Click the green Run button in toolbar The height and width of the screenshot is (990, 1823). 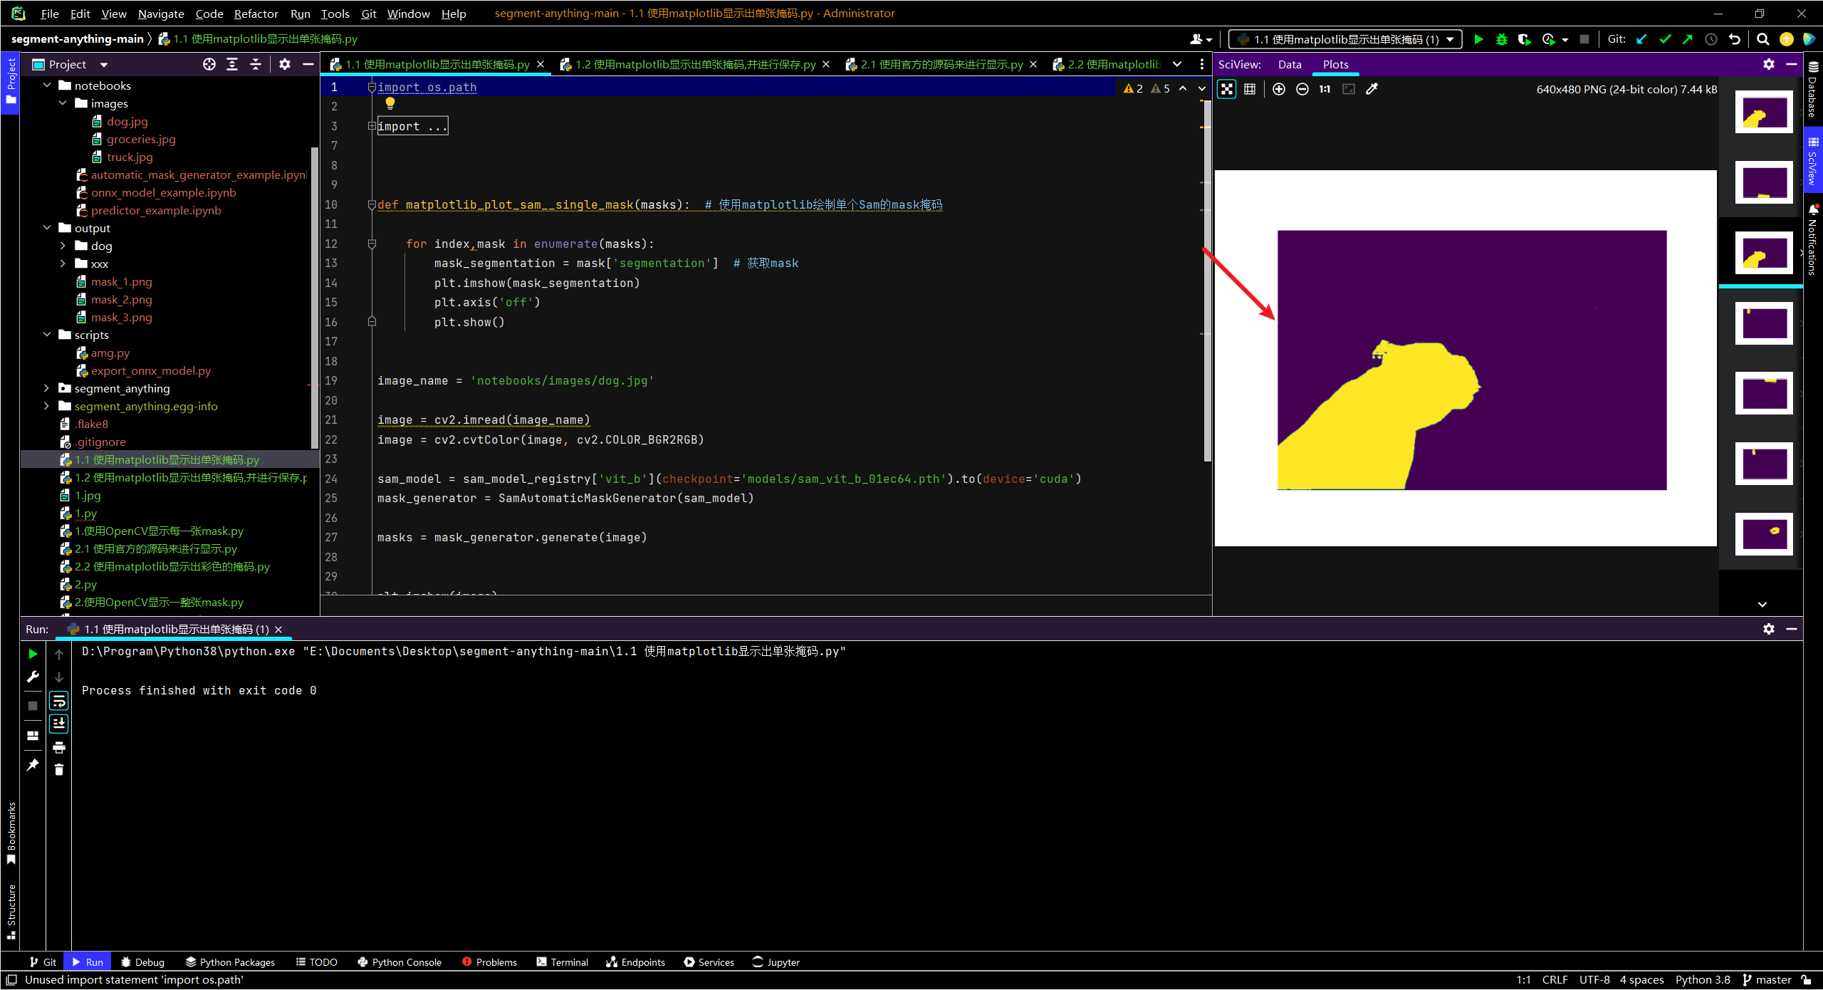point(1478,39)
